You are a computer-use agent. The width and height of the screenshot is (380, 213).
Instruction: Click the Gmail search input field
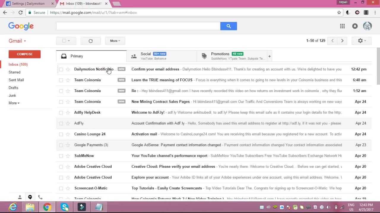point(138,26)
